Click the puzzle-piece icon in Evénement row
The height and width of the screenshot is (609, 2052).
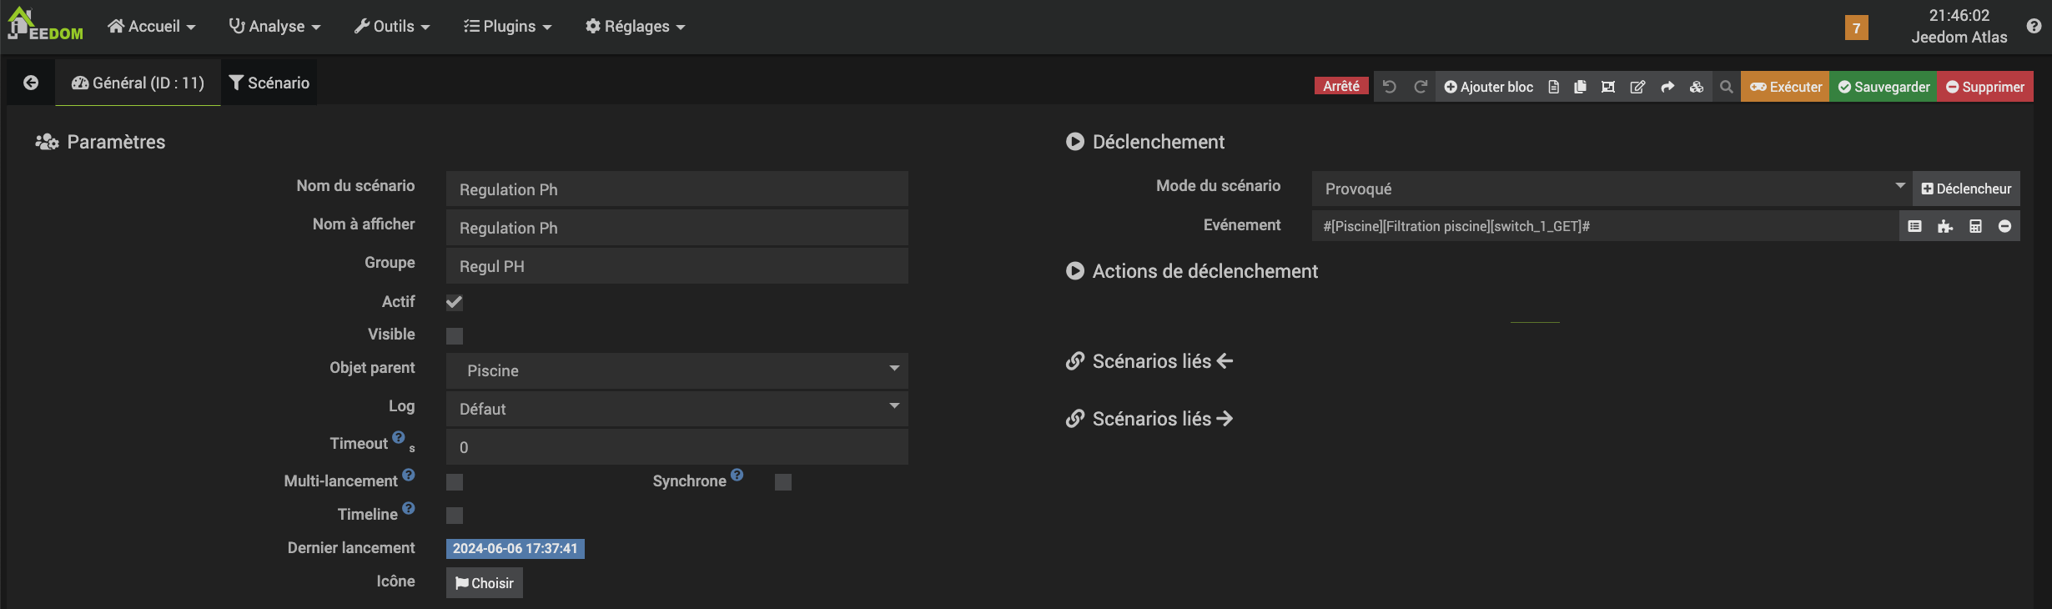[1945, 226]
